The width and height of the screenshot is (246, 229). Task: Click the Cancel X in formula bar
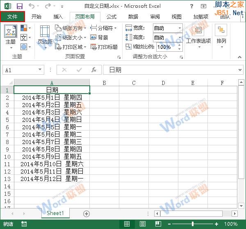[64, 70]
